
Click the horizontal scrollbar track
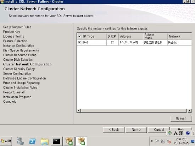coord(134,110)
